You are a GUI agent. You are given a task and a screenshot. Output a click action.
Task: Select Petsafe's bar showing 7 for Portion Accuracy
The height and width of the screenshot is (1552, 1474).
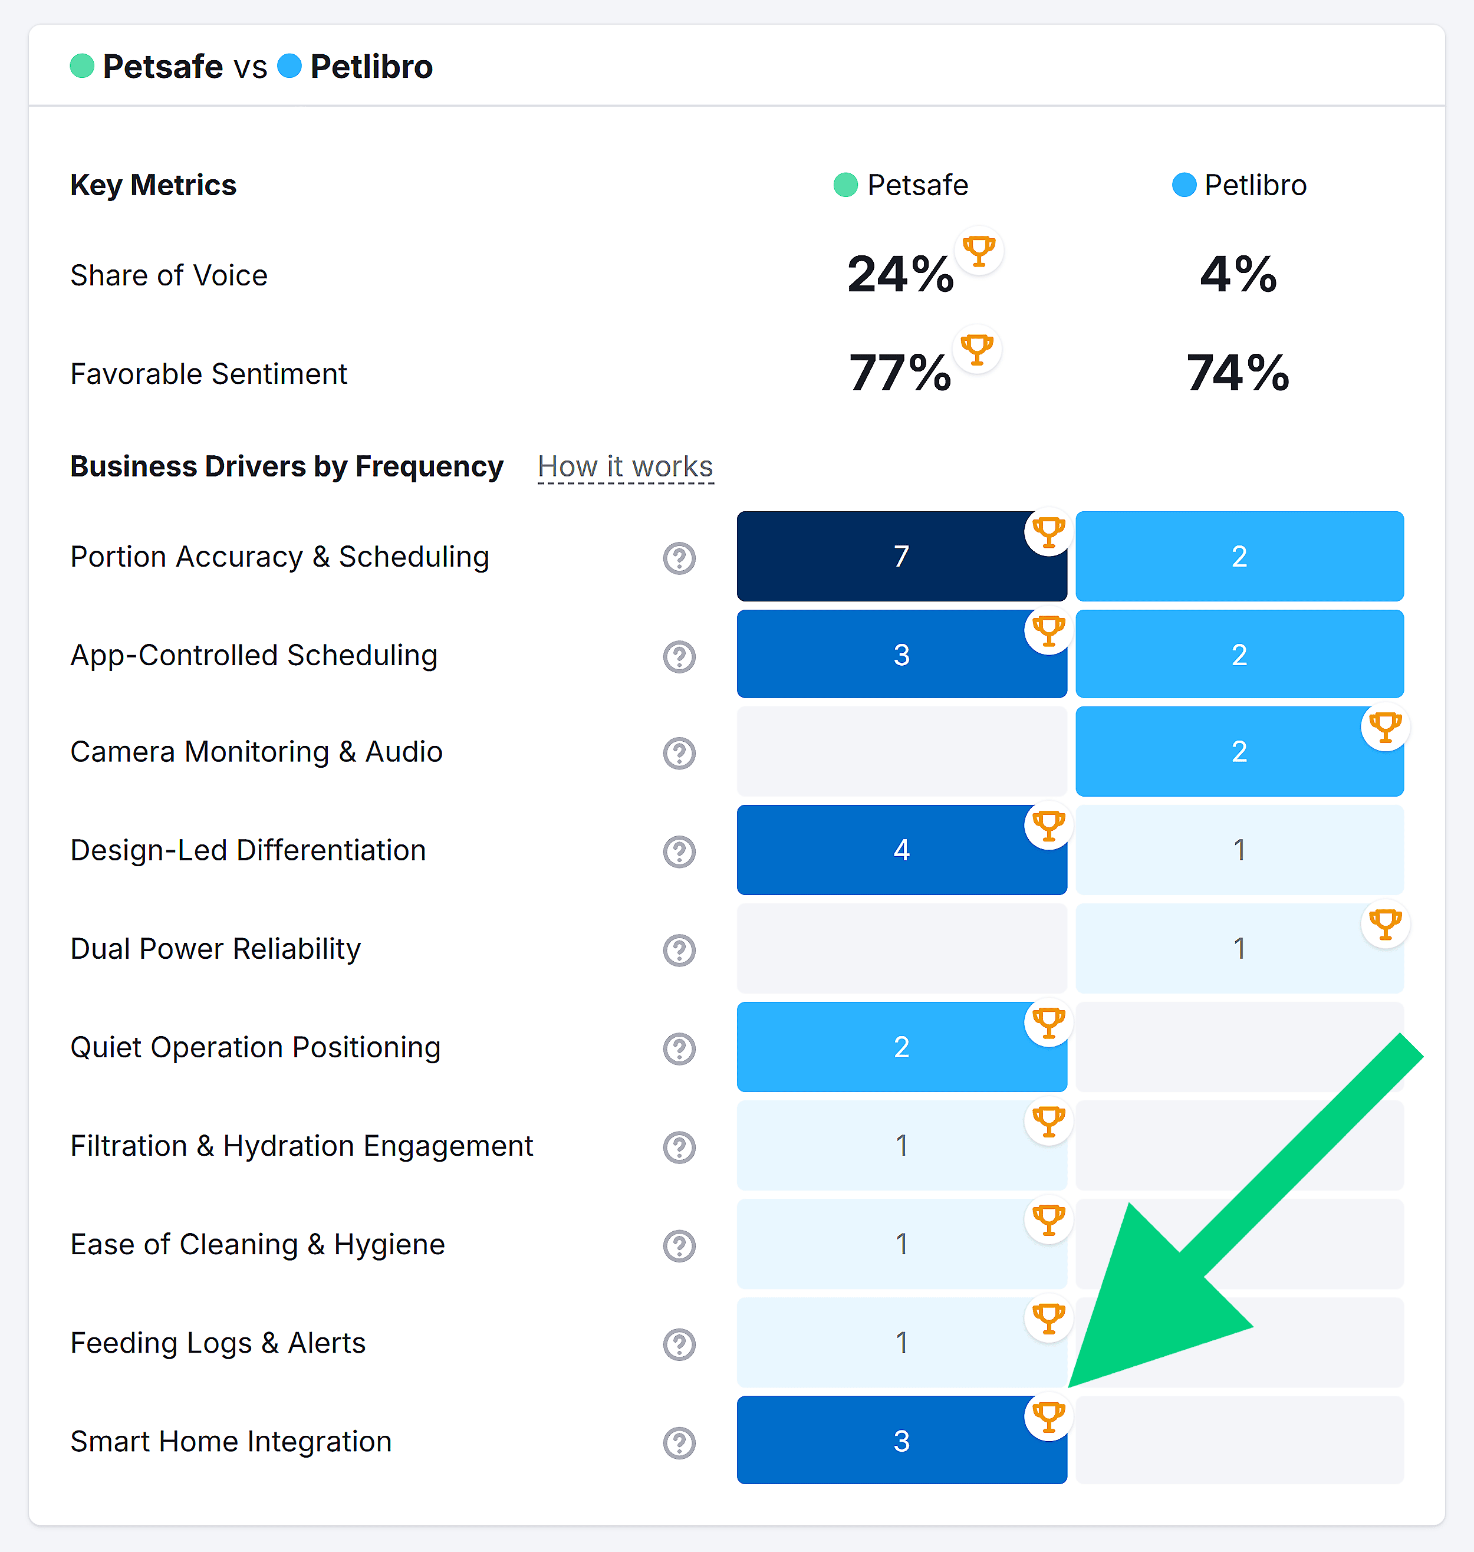point(902,557)
